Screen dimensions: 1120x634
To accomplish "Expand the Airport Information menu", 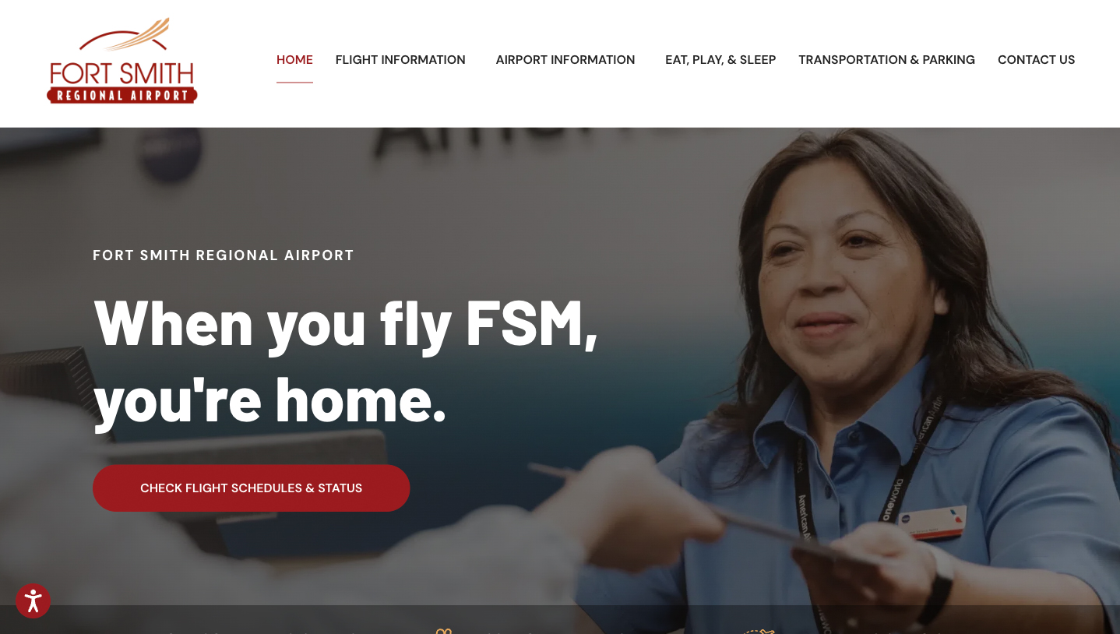I will click(x=565, y=60).
